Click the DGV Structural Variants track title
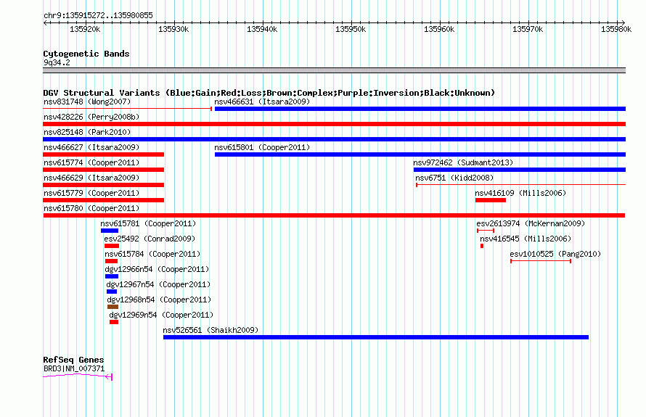646x417 pixels. tap(269, 93)
